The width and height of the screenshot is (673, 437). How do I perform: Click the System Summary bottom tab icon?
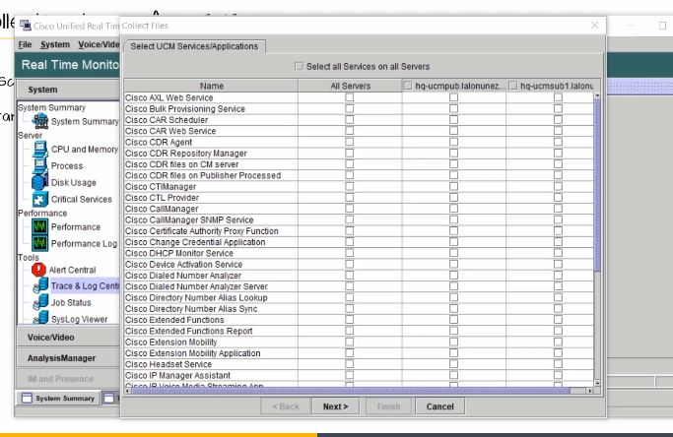27,398
